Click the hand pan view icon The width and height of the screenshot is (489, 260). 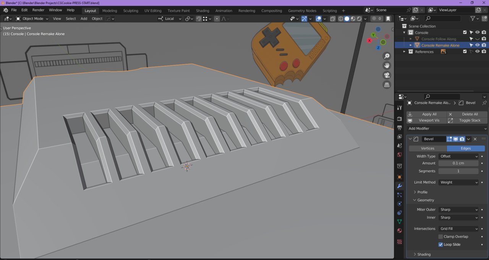click(387, 66)
